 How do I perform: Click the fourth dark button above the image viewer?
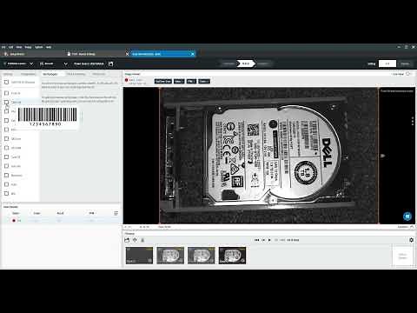point(203,82)
